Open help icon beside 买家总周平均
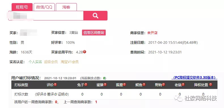This screenshot has height=108, width=224. (84, 52)
